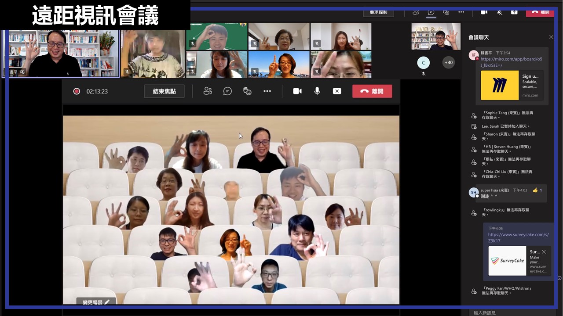Open the top bar participants icon
563x316 pixels.
416,12
